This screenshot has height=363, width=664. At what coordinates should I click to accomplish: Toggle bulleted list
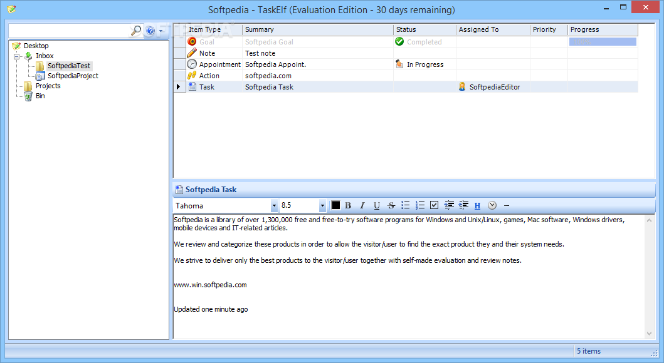[405, 205]
